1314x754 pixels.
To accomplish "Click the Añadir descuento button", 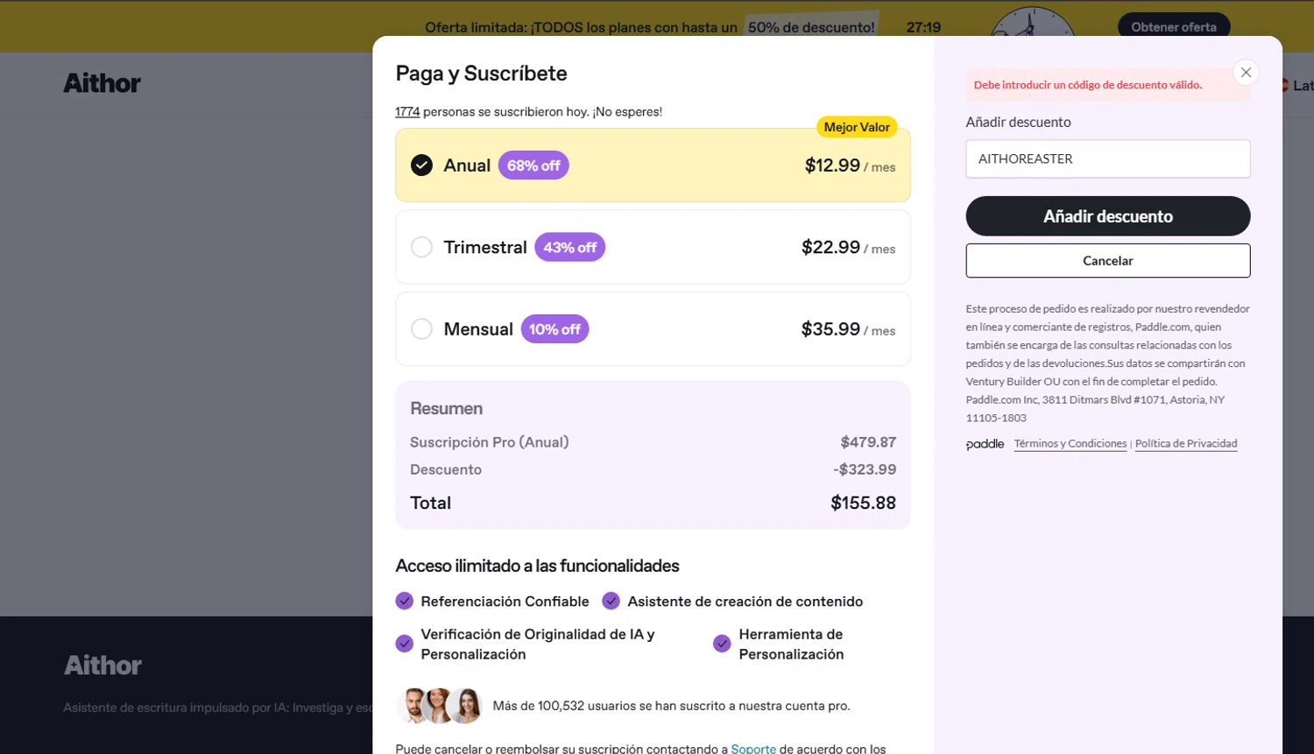I will 1107,216.
